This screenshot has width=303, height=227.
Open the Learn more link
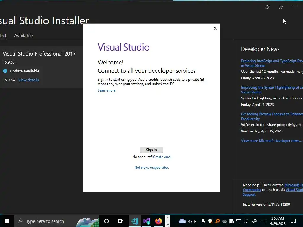[107, 90]
